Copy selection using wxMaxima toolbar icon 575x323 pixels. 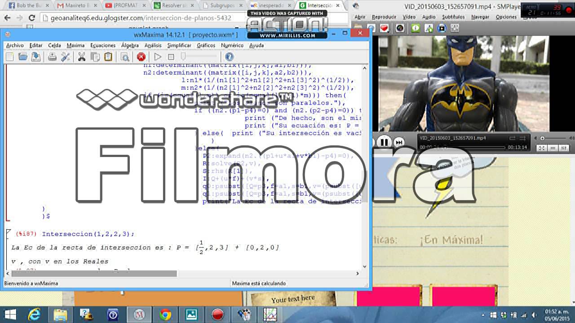pyautogui.click(x=95, y=57)
